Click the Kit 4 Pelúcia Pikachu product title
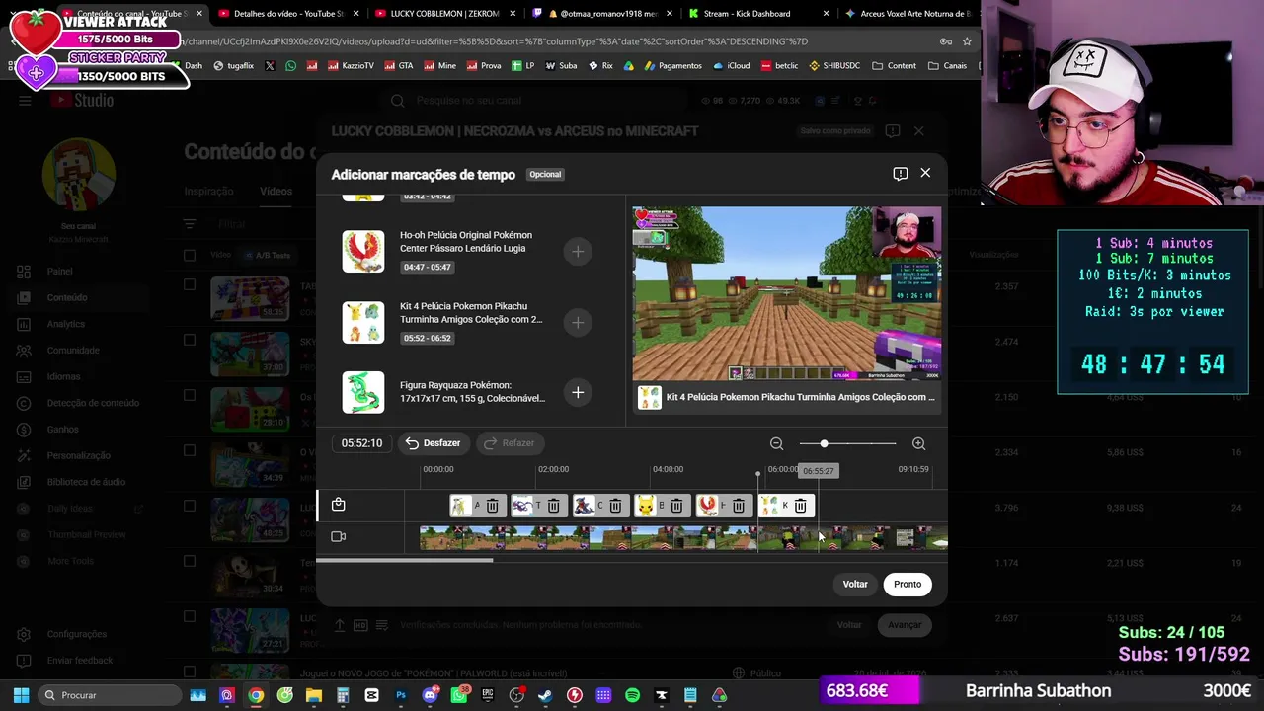 coord(471,312)
